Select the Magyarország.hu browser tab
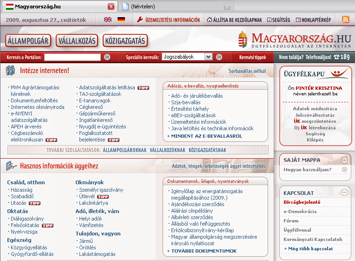 pyautogui.click(x=60, y=7)
